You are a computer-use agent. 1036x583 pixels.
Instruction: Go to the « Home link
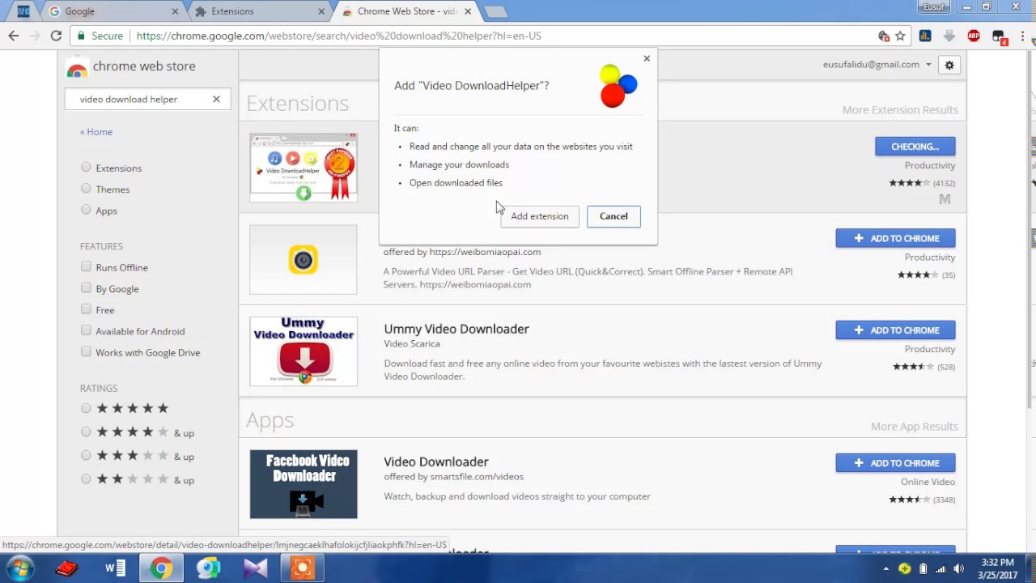(x=96, y=132)
